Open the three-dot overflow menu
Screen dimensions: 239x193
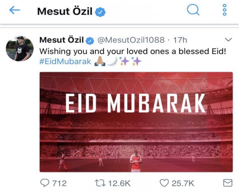(225, 10)
